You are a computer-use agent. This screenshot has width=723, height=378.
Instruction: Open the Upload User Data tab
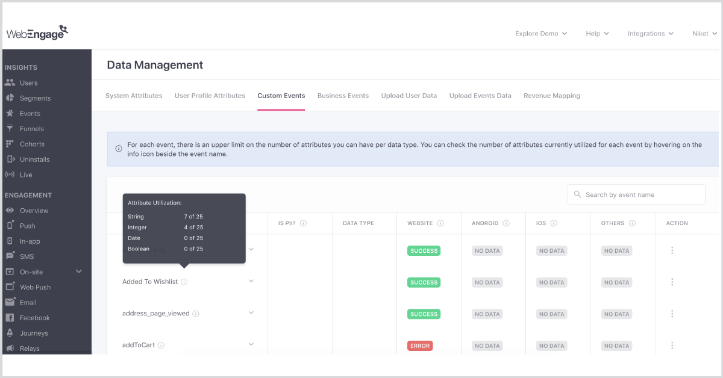click(x=408, y=96)
